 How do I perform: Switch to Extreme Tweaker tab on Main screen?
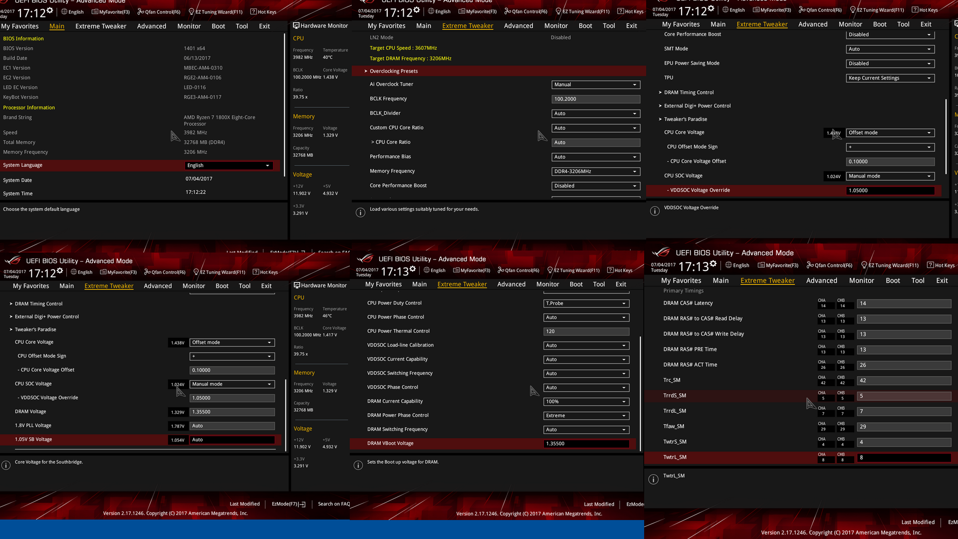click(x=101, y=26)
